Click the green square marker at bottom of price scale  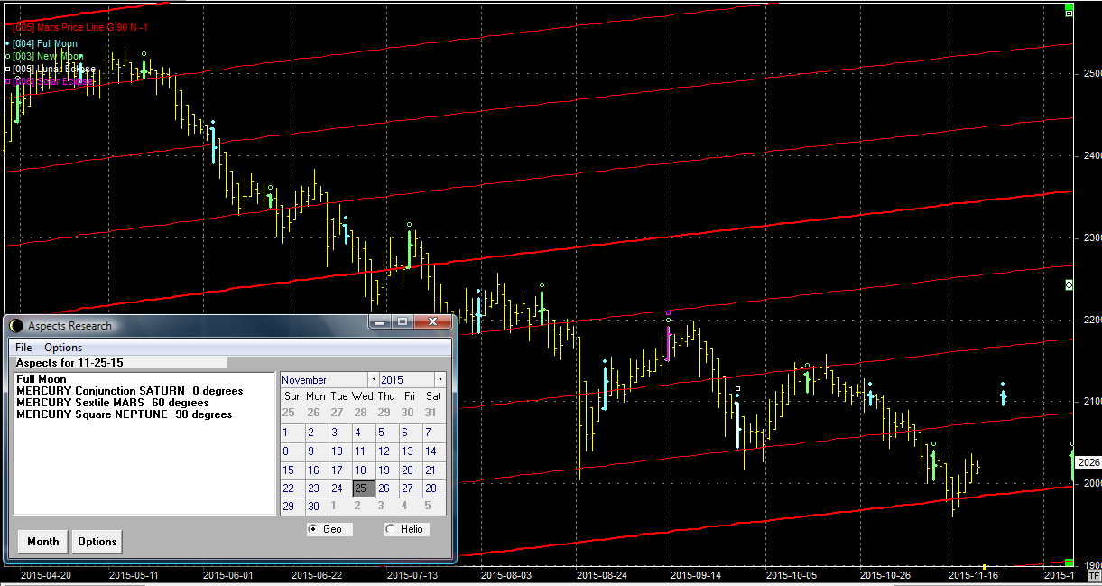pos(1070,563)
